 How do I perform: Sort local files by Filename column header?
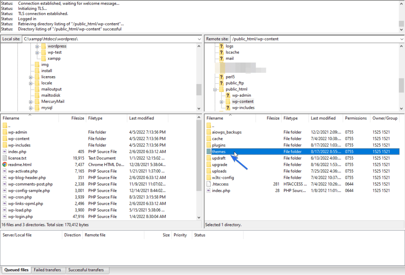(x=30, y=118)
